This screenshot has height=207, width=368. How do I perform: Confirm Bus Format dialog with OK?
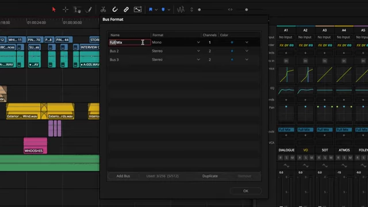click(x=246, y=191)
